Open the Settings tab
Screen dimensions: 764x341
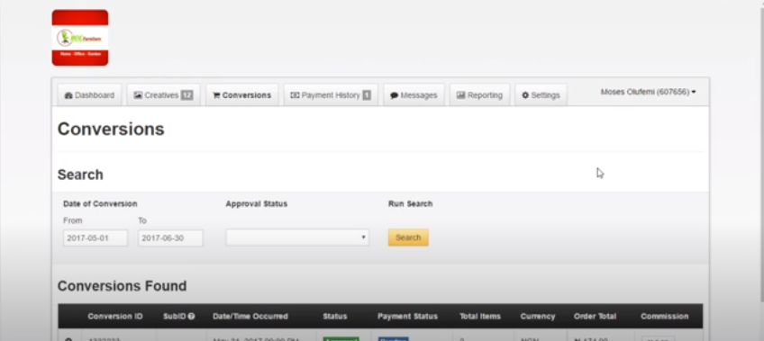[541, 95]
